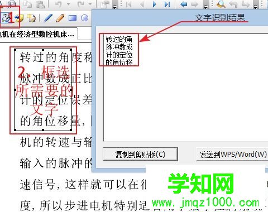Image resolution: width=268 pixels, height=212 pixels.
Task: Select the OCR text recognition tool
Action: [x=7, y=18]
